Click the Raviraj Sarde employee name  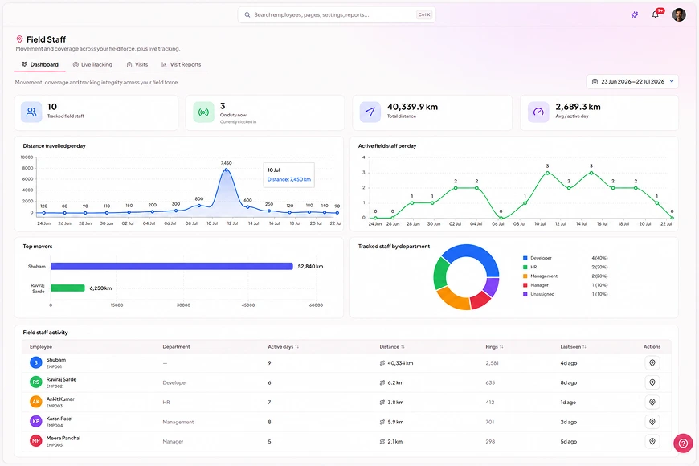tap(62, 379)
